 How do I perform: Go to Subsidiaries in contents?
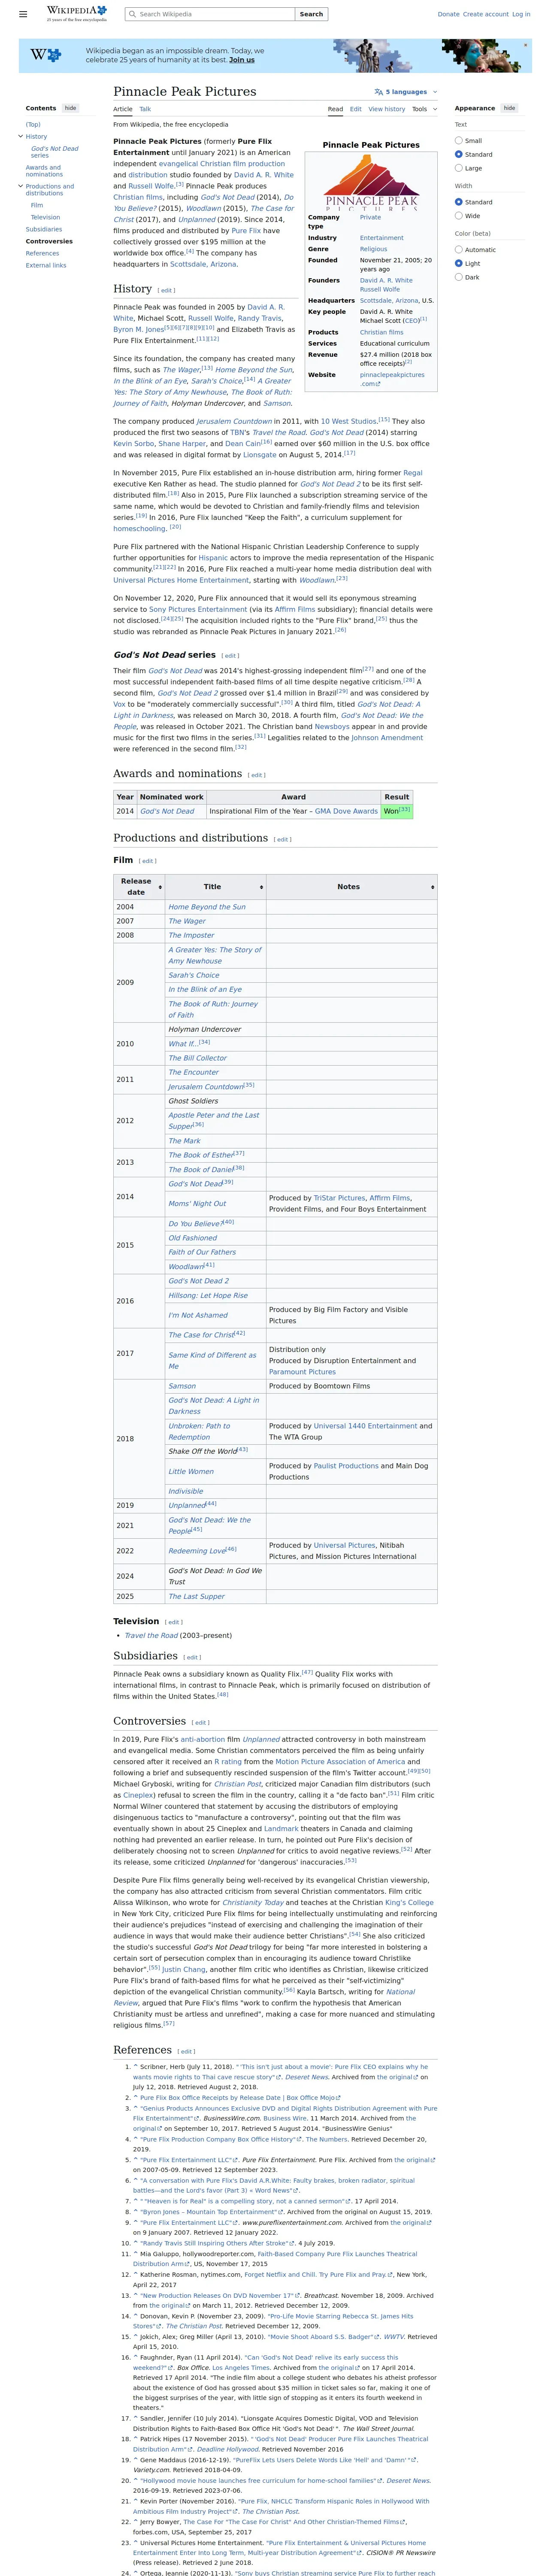[x=44, y=229]
